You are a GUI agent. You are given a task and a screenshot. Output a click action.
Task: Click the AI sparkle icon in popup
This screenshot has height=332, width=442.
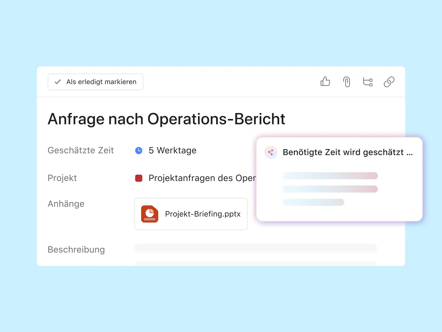pos(271,152)
